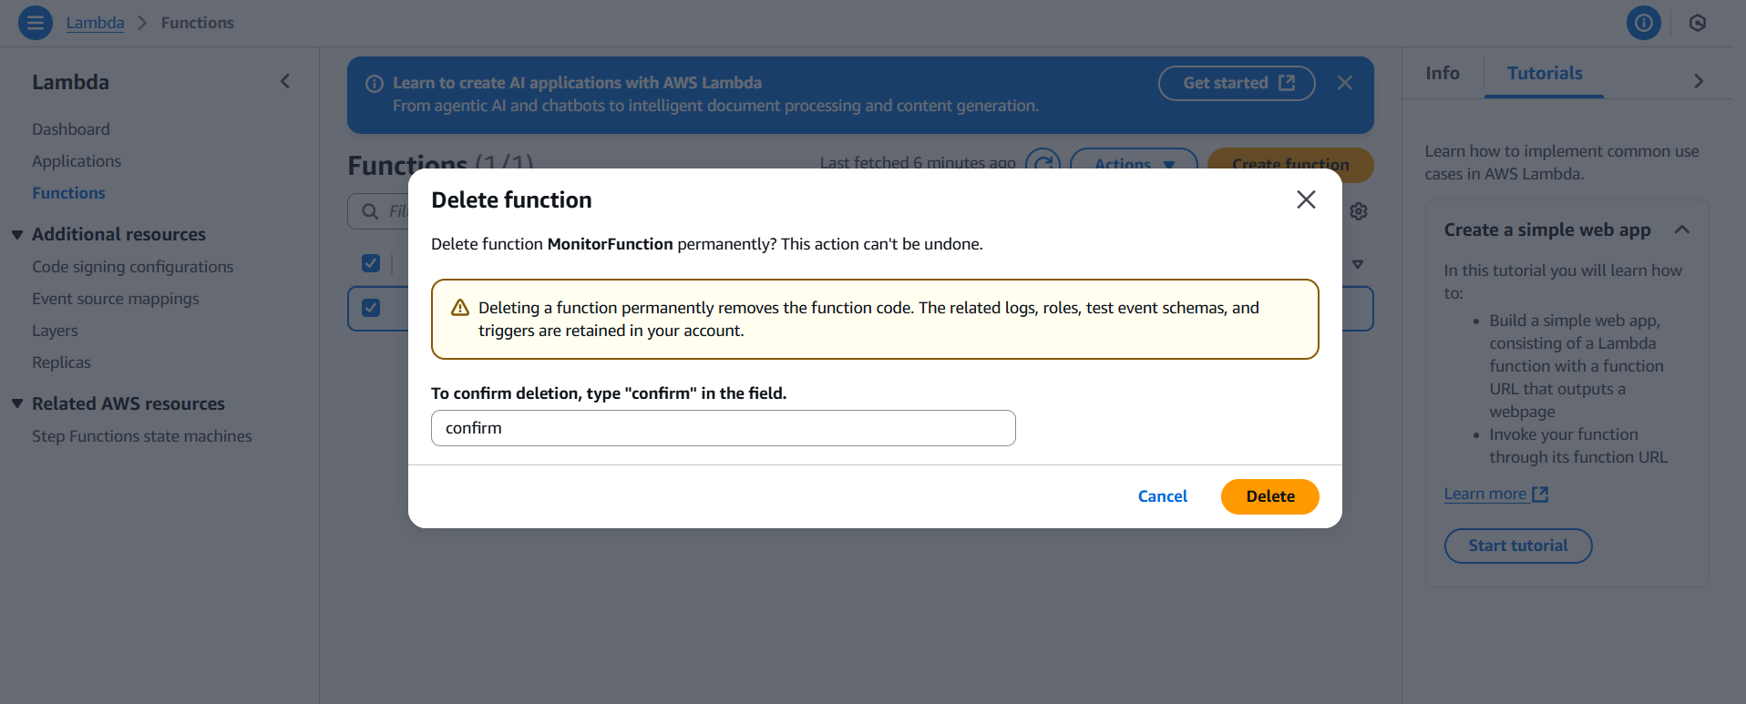Screen dimensions: 1746x704
Task: Select the Tutorials tab
Action: [1544, 74]
